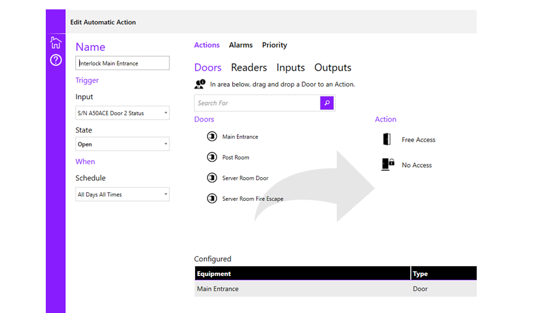Open the Help question mark icon

click(x=56, y=61)
